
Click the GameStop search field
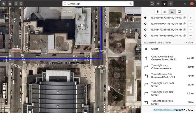[x=98, y=4]
